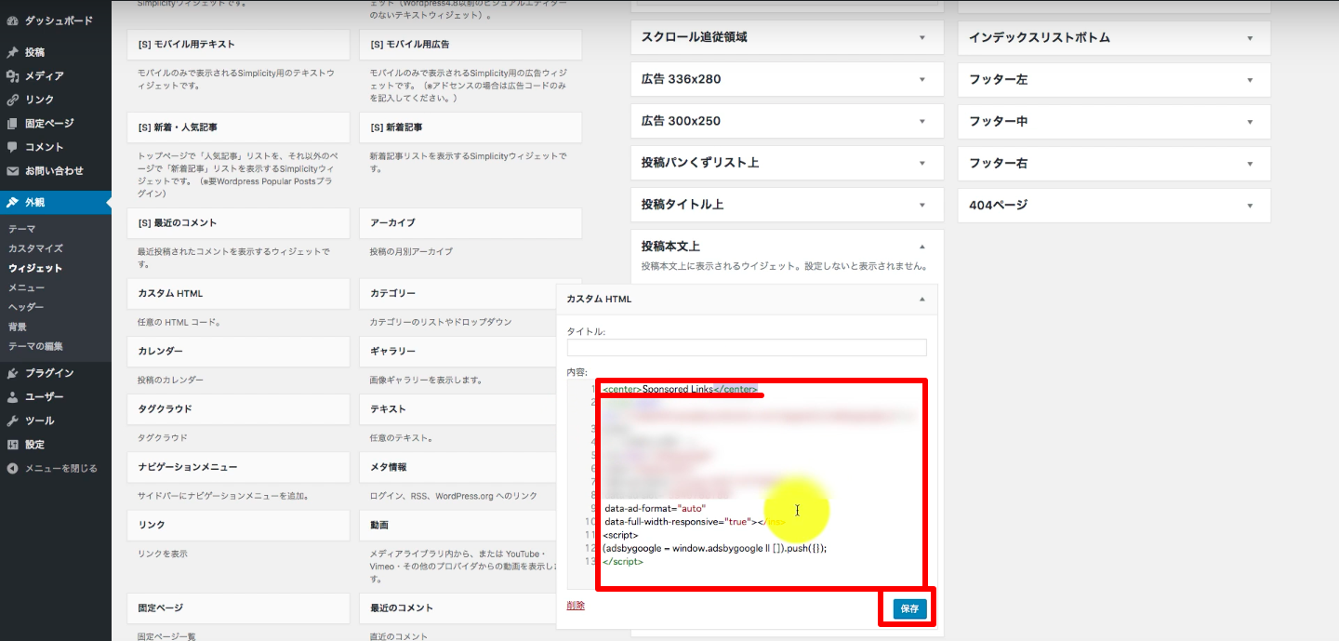Select the [S] 最近のコメント widget
This screenshot has width=1339, height=641.
[238, 223]
